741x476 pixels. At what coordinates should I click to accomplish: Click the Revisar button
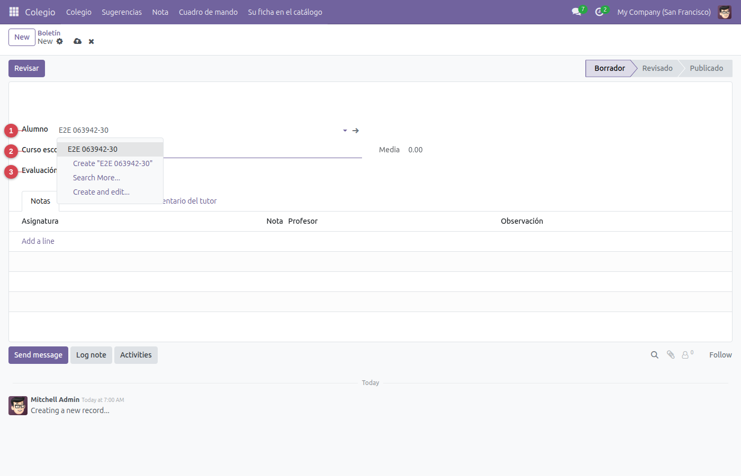pos(26,68)
